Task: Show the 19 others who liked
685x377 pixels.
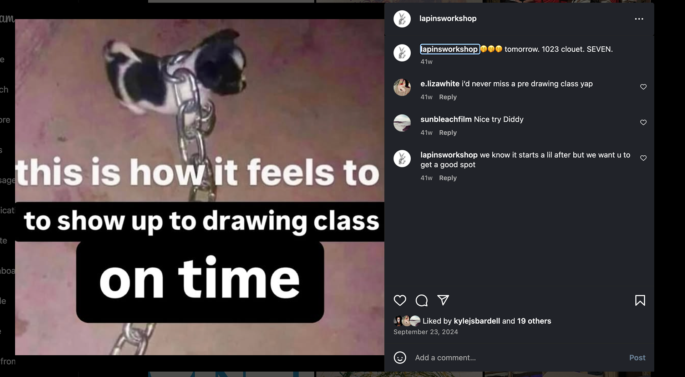Action: [x=534, y=321]
